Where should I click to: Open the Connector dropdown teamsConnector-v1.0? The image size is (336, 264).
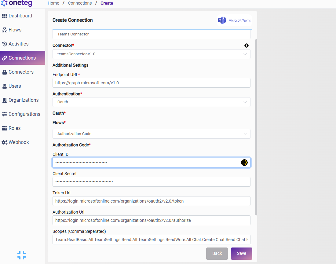pos(151,54)
